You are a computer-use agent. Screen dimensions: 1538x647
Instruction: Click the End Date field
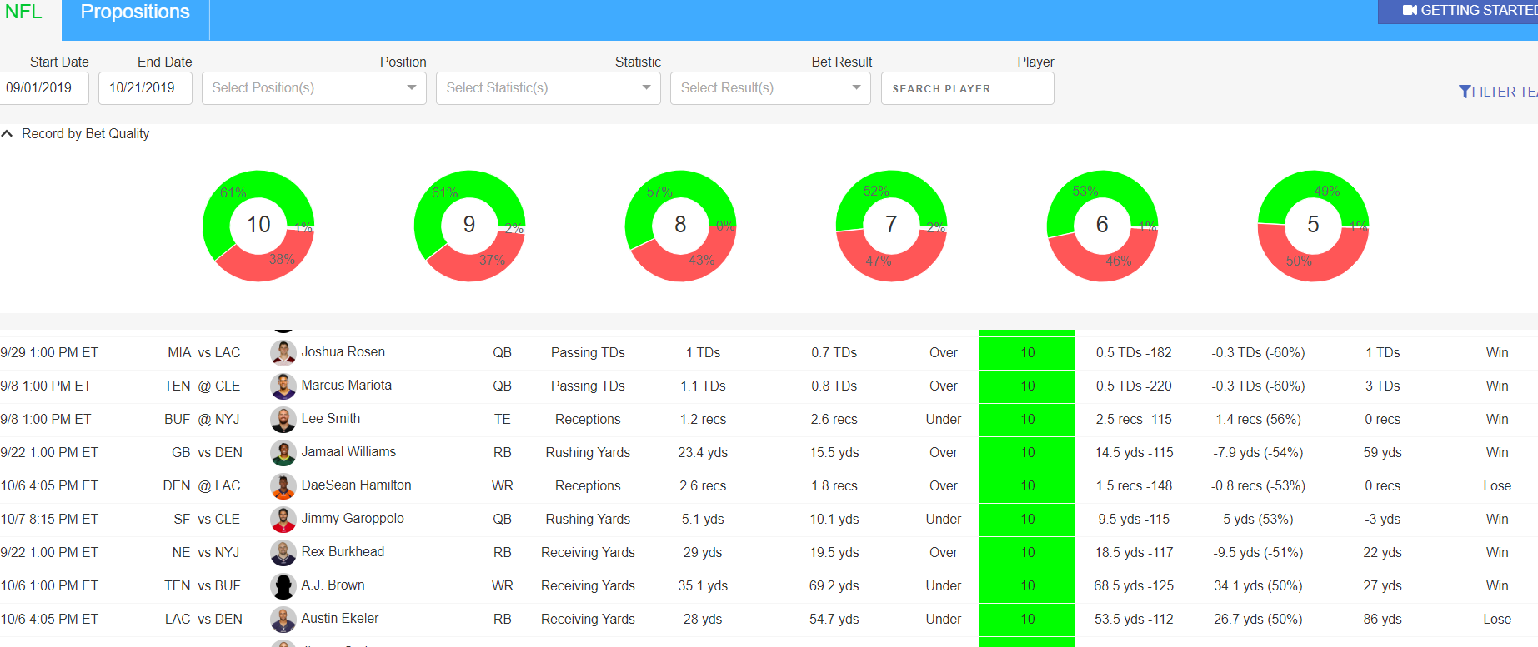[x=144, y=88]
